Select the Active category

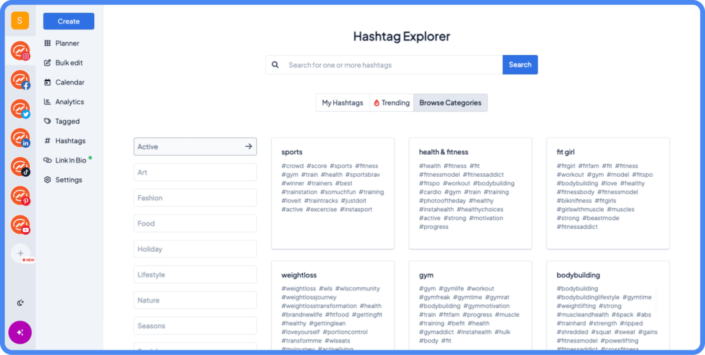pyautogui.click(x=195, y=147)
